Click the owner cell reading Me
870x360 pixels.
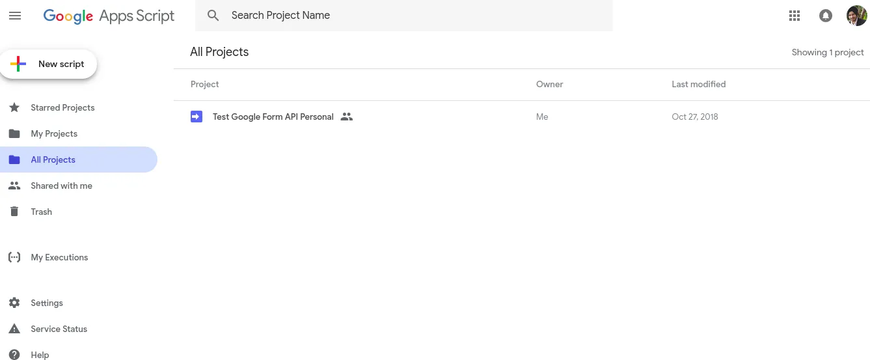(542, 117)
